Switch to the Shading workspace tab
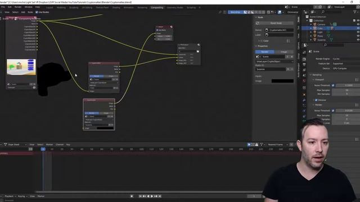Screen dimensions: 360x202 tap(116, 7)
